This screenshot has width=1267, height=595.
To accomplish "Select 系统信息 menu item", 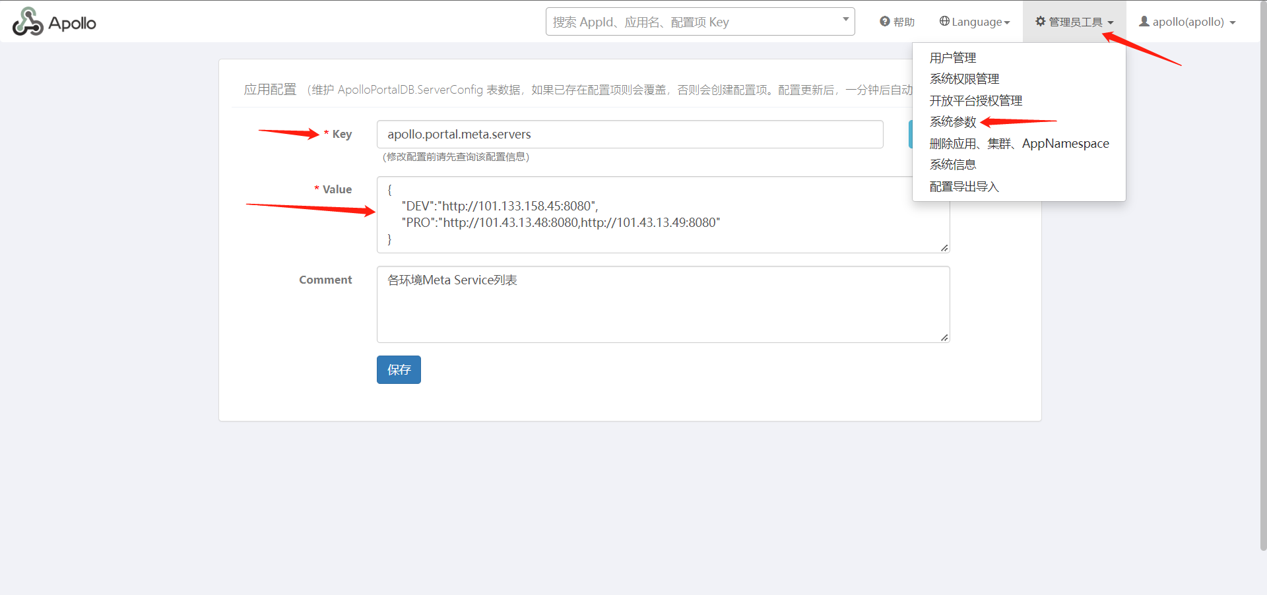I will point(952,165).
